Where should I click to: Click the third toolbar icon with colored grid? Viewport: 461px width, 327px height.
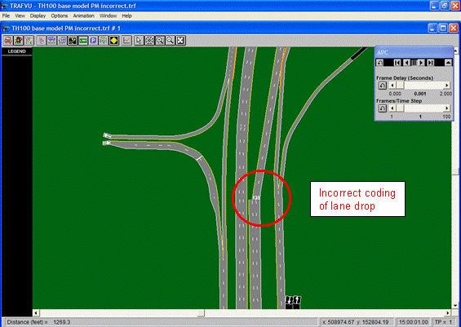point(29,41)
